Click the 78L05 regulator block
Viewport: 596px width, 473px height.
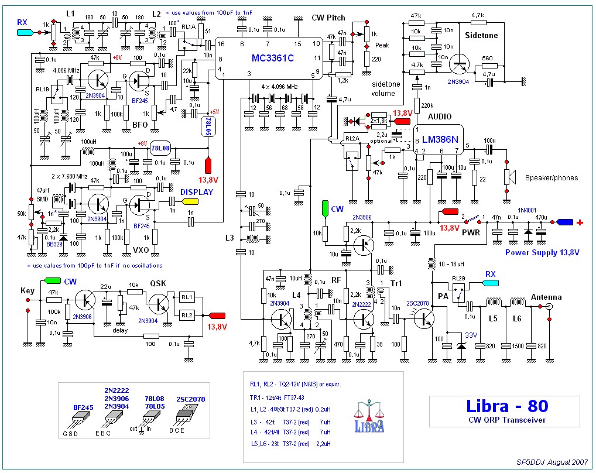pos(208,126)
